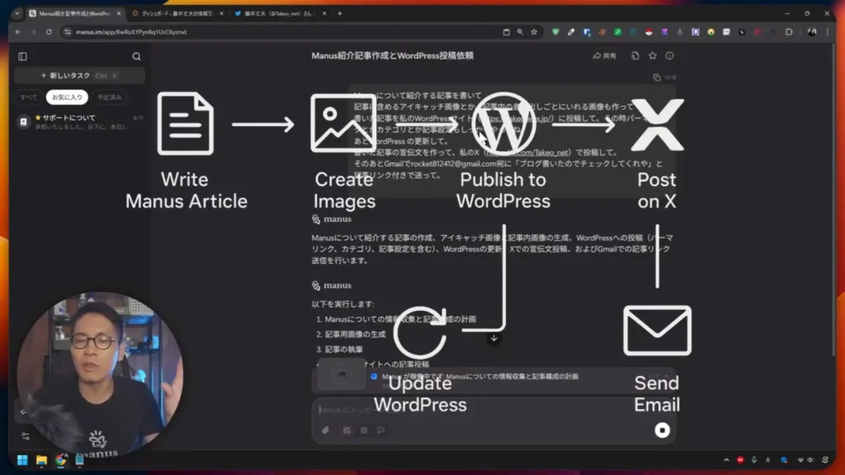Switch to the ダッシュボード WordPress browser tab
Screen dimensions: 845x475
pos(177,13)
